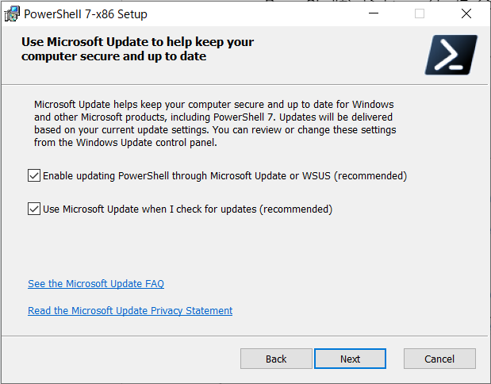Click the installer package icon in title bar
491x384 pixels.
[12, 14]
